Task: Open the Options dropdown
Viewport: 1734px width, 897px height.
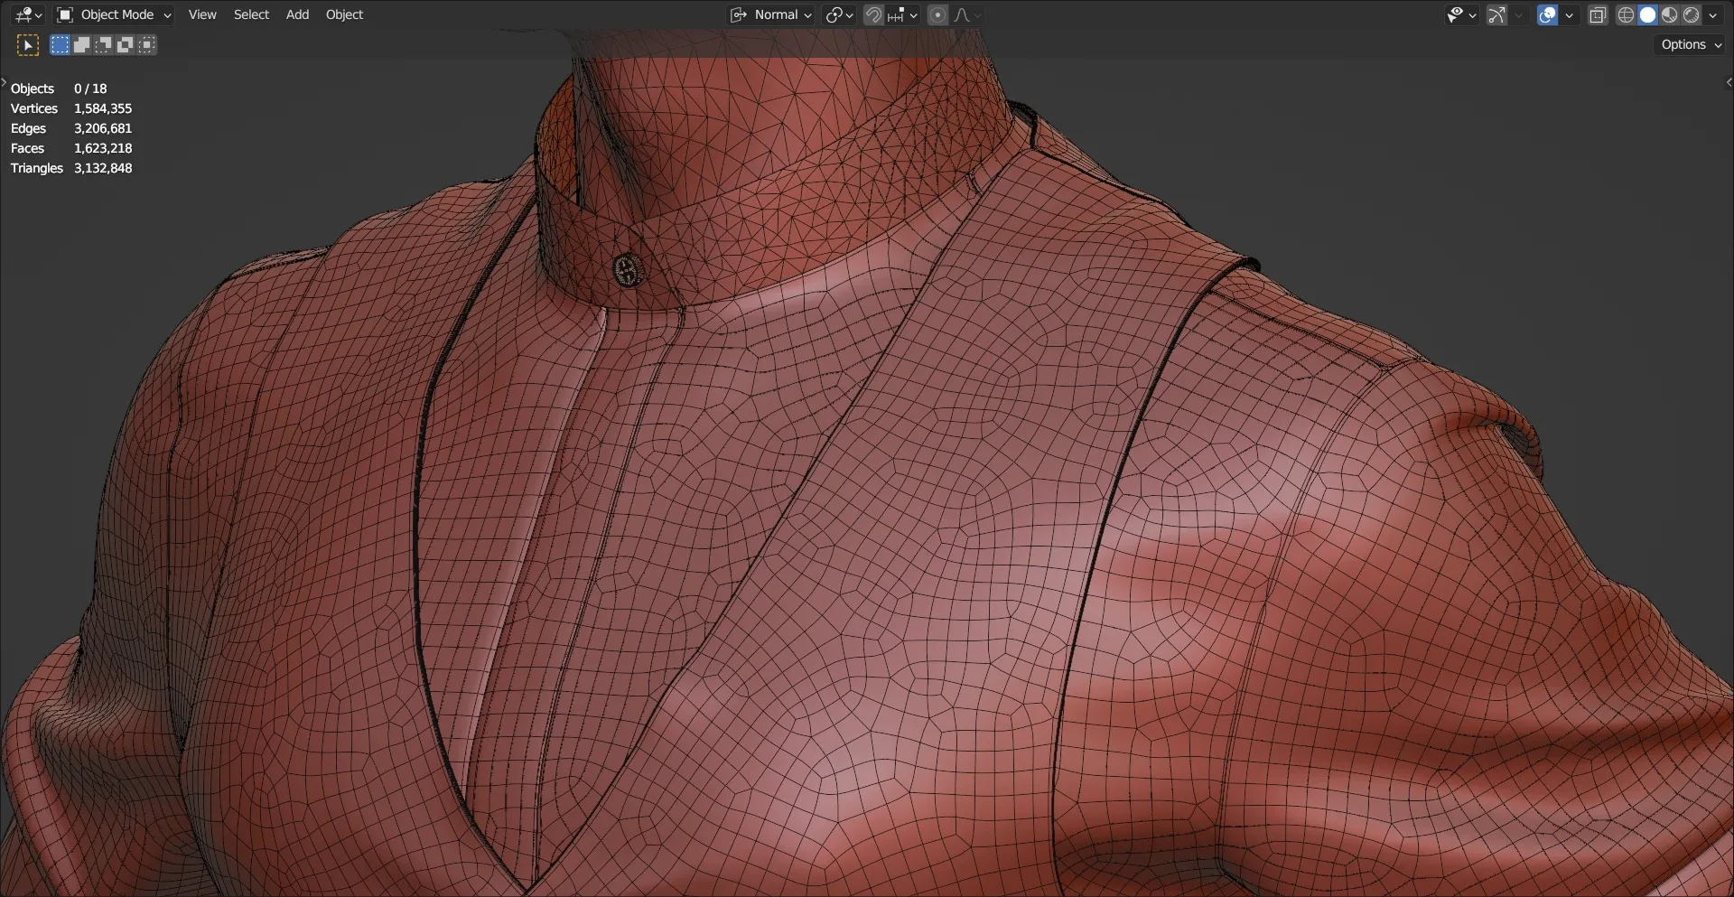Action: 1691,44
